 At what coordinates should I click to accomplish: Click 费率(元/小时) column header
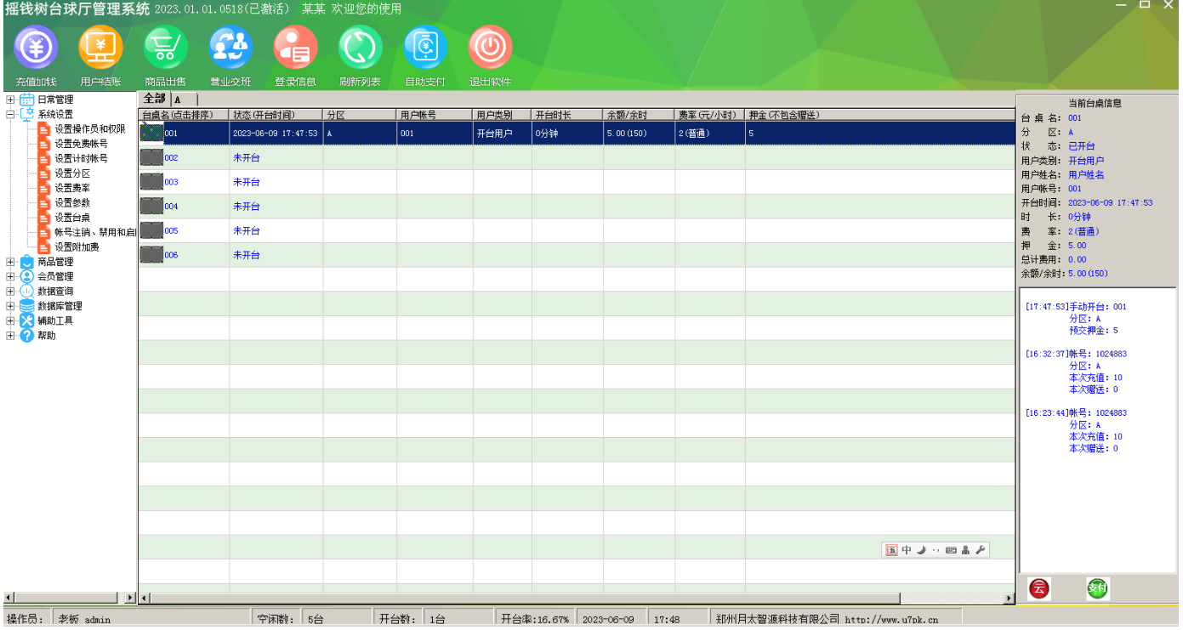click(x=710, y=115)
